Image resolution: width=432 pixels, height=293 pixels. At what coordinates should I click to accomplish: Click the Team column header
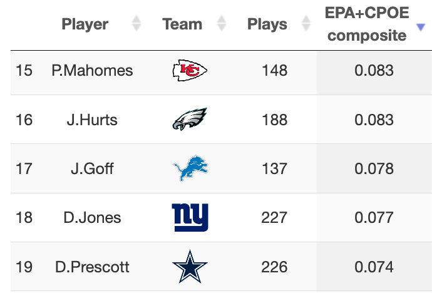click(182, 24)
